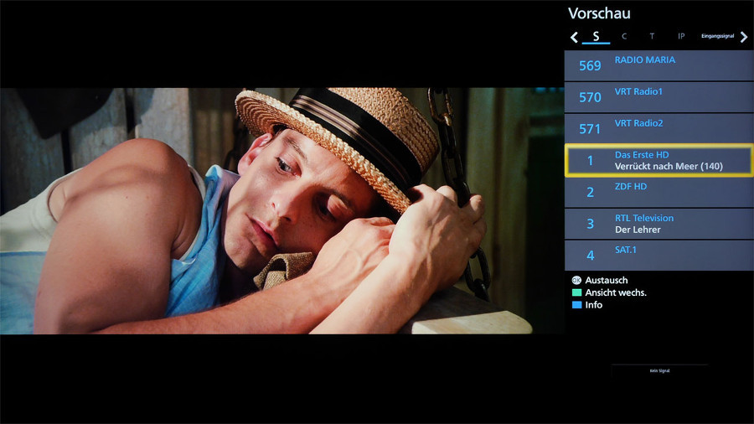
Task: Select channel 2 ZDF HD
Action: (x=658, y=192)
